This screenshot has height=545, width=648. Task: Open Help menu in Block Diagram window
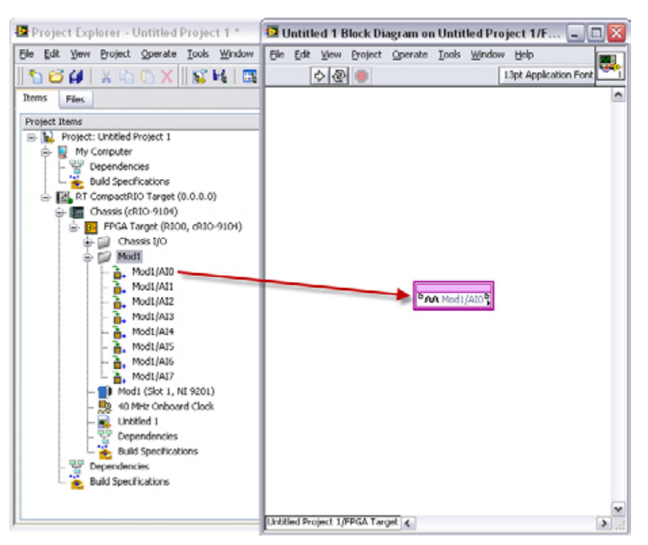[x=524, y=54]
